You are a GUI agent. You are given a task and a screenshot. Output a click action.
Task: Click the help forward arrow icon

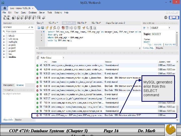point(148,28)
